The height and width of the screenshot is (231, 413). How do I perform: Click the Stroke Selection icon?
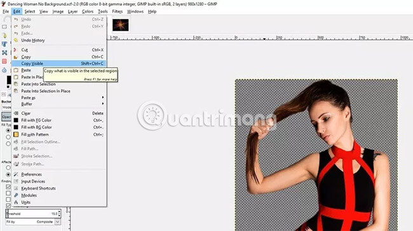coord(16,156)
